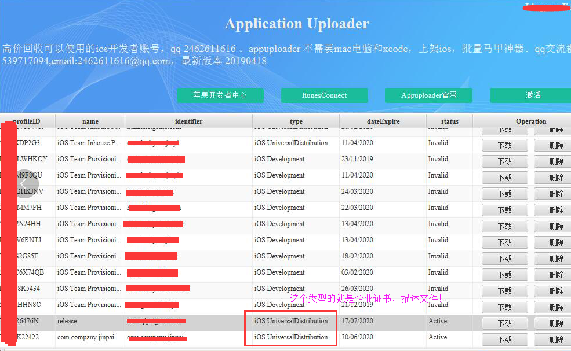Screen dimensions: 571x351
Task: Select the expiry date 30/06/2020
Action: pos(357,337)
